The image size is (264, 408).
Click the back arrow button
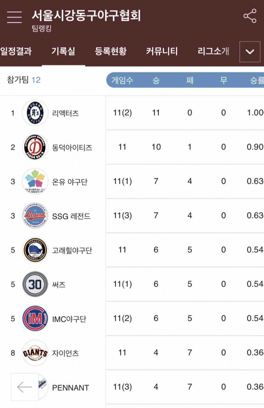[x=24, y=387]
